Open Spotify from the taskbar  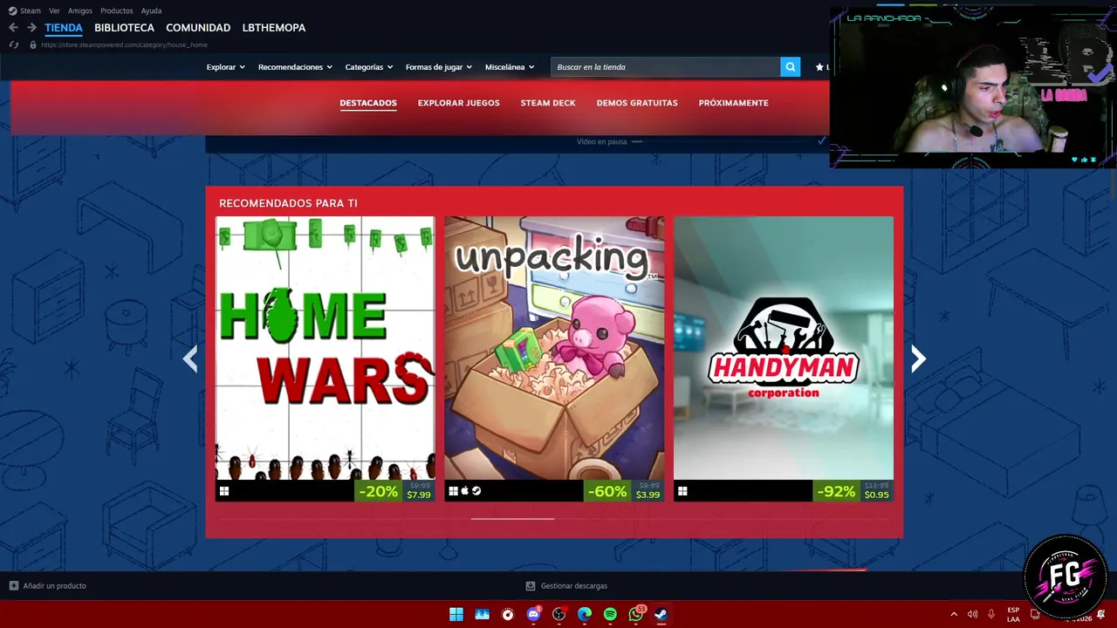tap(610, 614)
